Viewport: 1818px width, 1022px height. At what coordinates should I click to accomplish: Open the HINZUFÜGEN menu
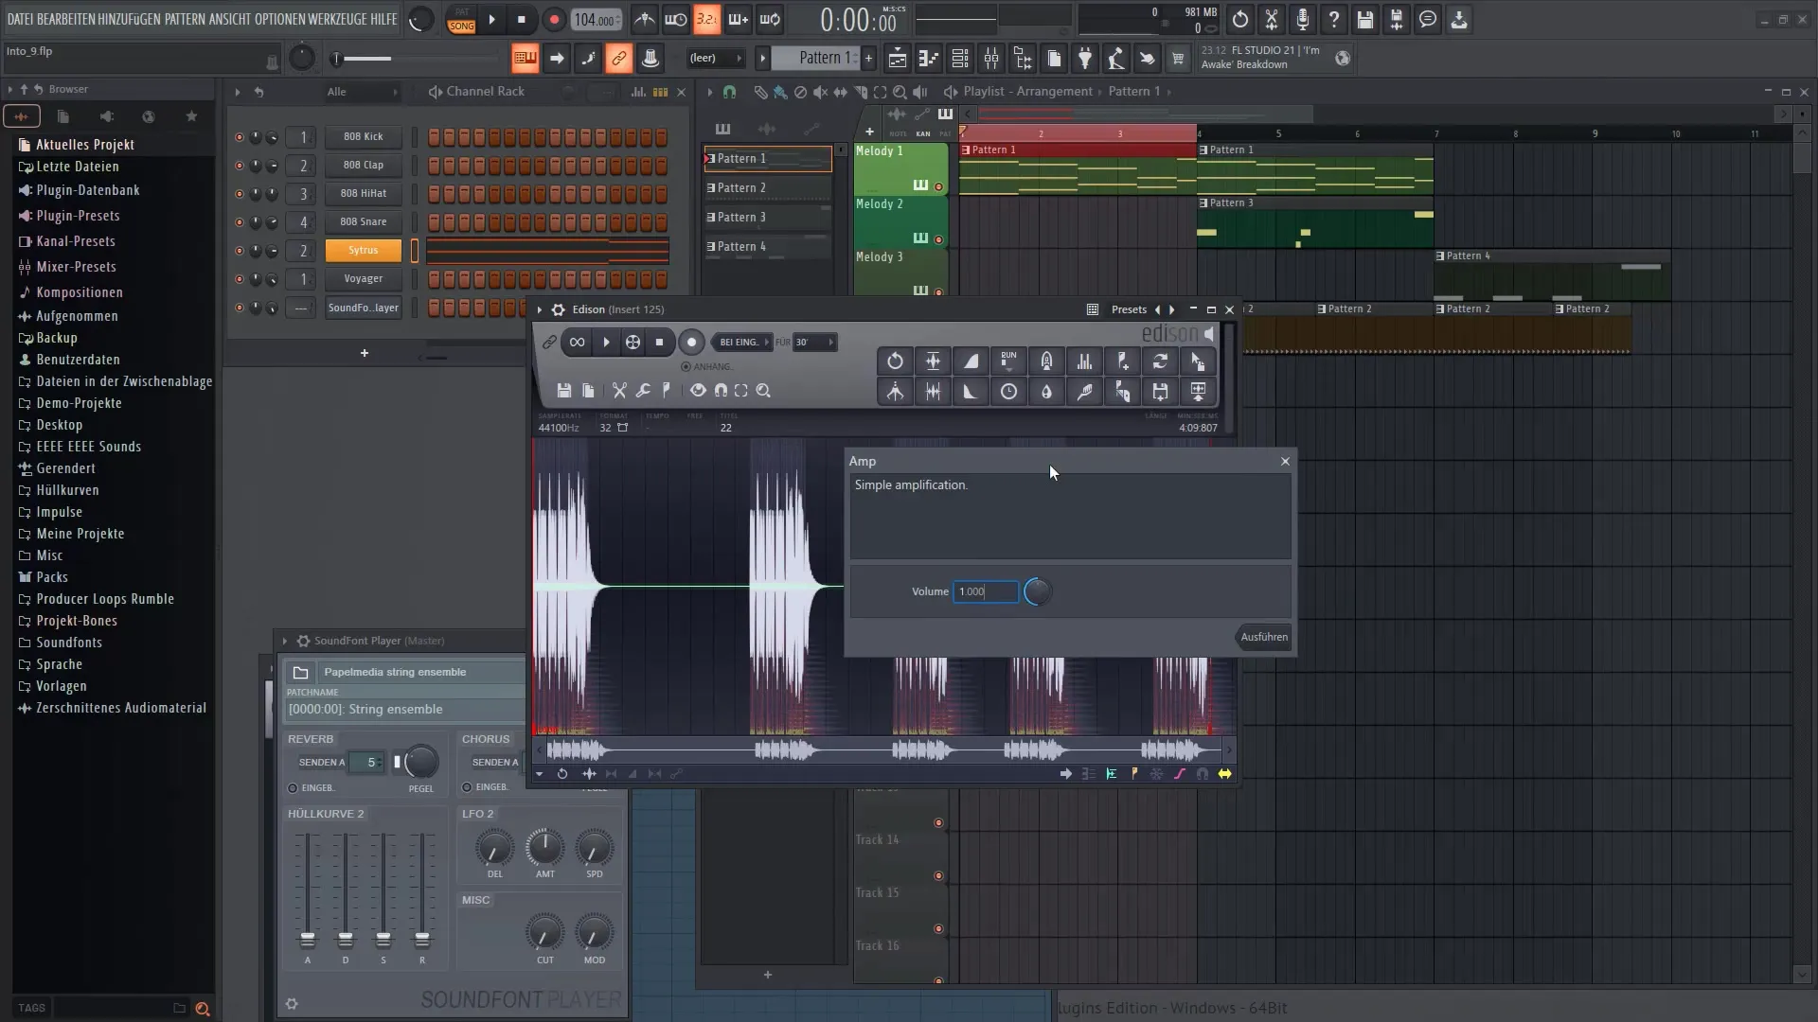(129, 19)
